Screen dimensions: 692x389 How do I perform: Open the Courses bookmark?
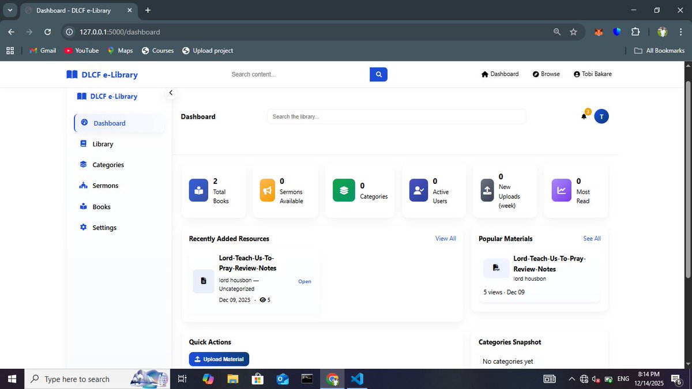click(x=158, y=51)
